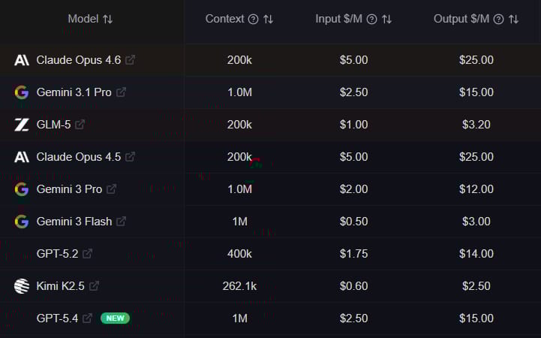This screenshot has height=338, width=541.
Task: Sort by the Context column arrows
Action: click(x=269, y=19)
